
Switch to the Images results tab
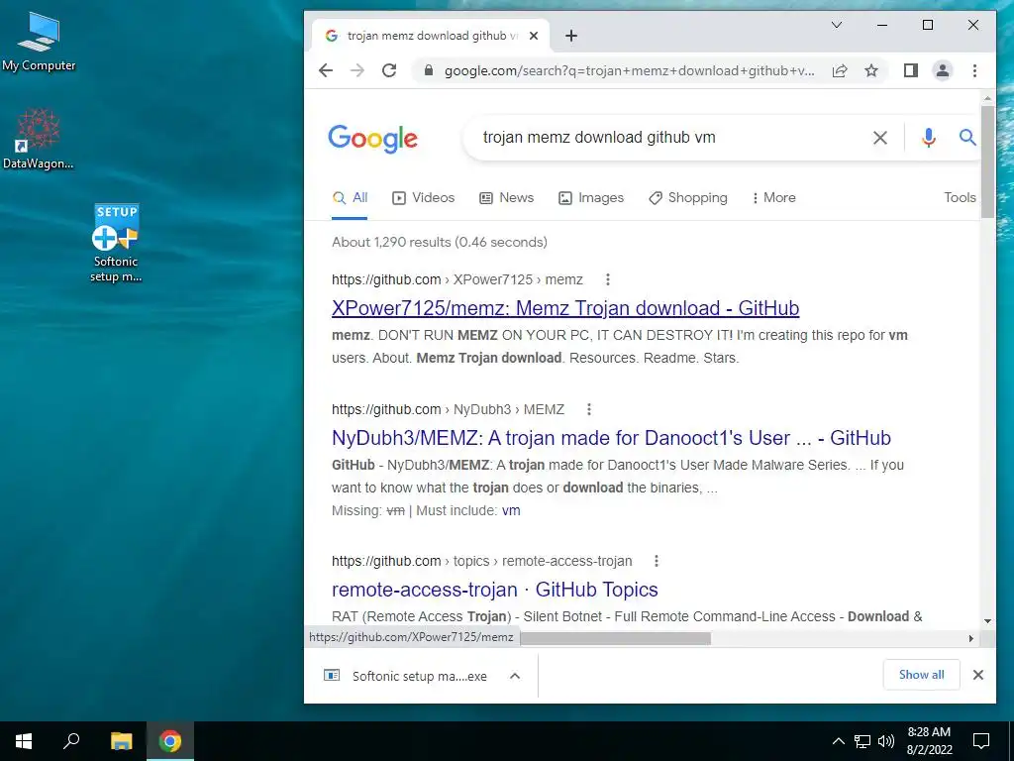[x=591, y=197]
